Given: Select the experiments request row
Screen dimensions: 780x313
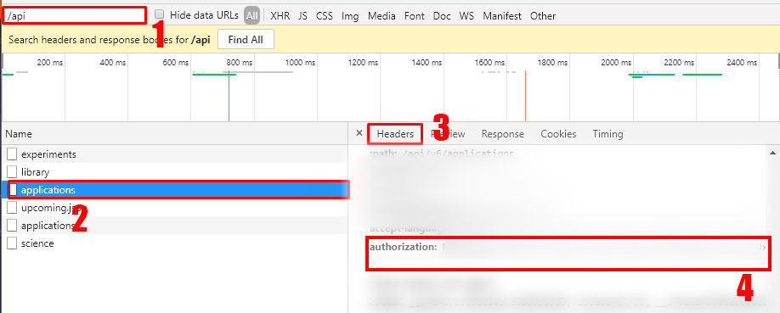Looking at the screenshot, I should click(174, 154).
